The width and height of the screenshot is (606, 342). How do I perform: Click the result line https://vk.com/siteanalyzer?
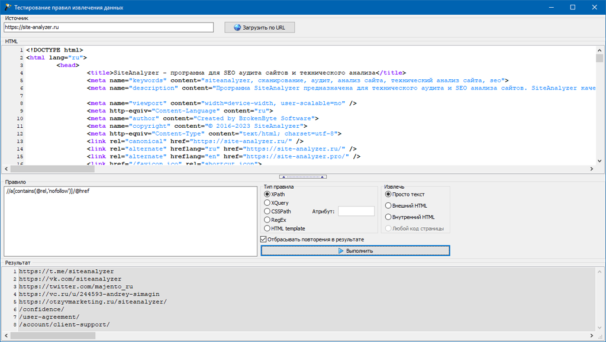(70, 279)
